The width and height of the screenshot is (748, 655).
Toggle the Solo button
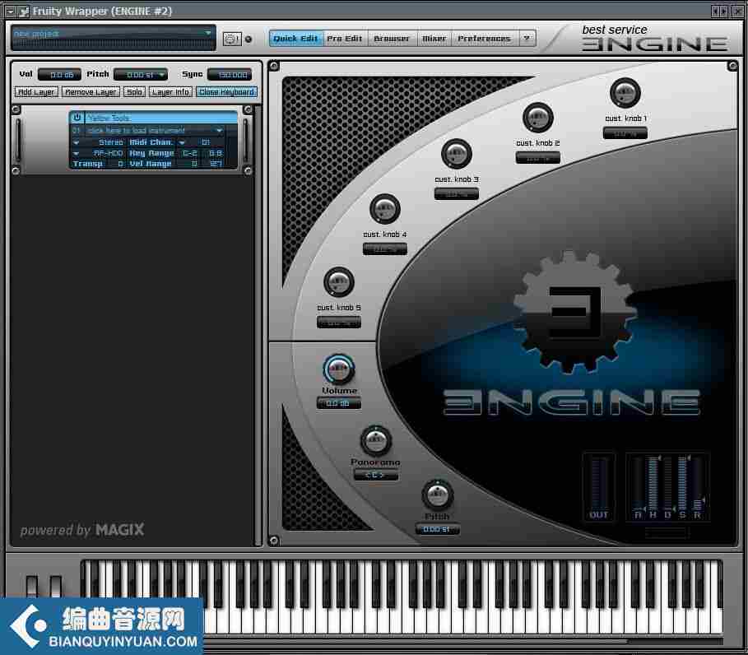(x=134, y=91)
